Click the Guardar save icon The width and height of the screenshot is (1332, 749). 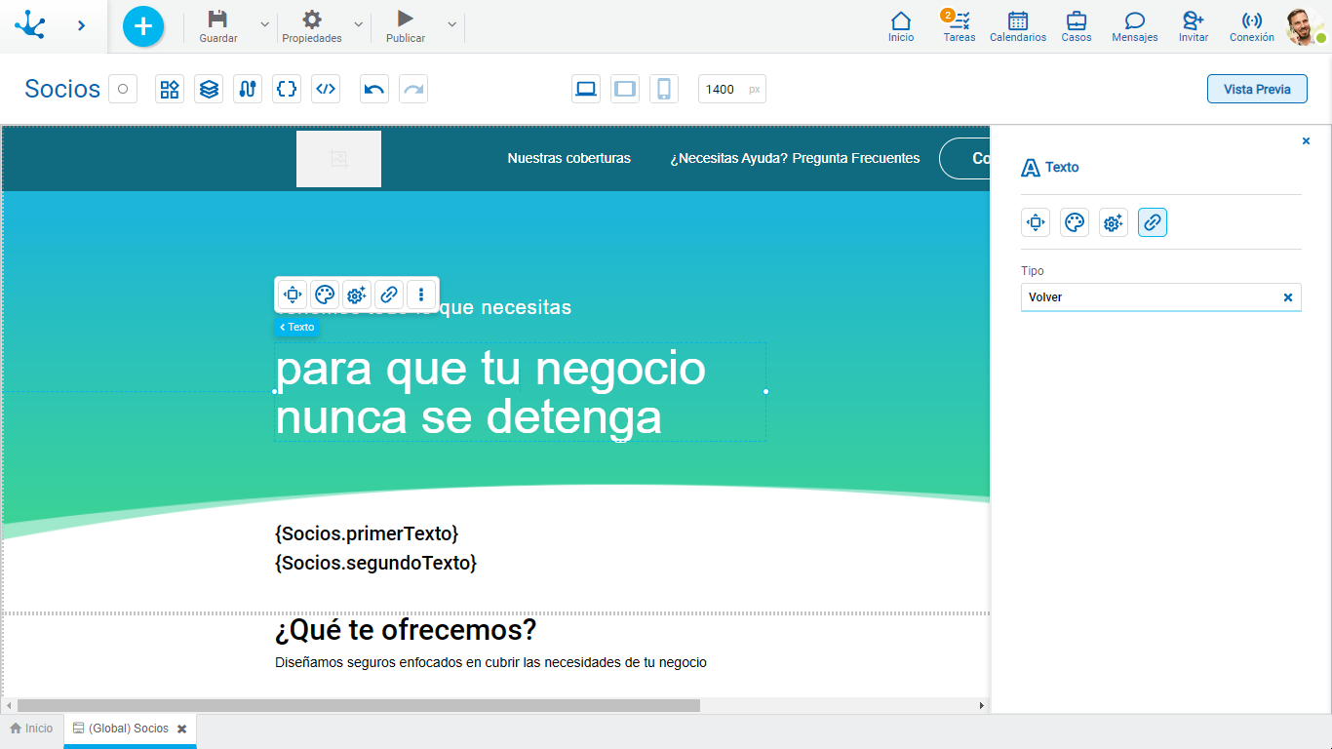(218, 20)
